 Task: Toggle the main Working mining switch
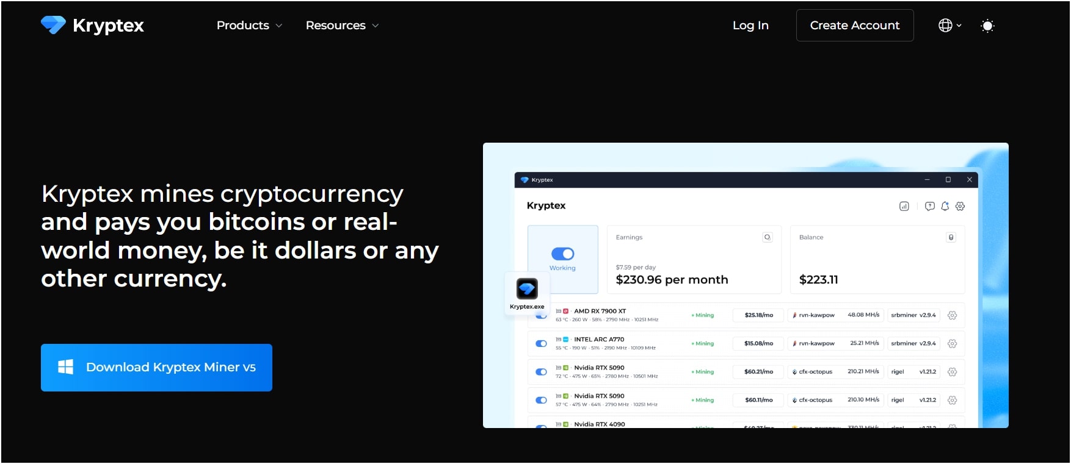562,254
